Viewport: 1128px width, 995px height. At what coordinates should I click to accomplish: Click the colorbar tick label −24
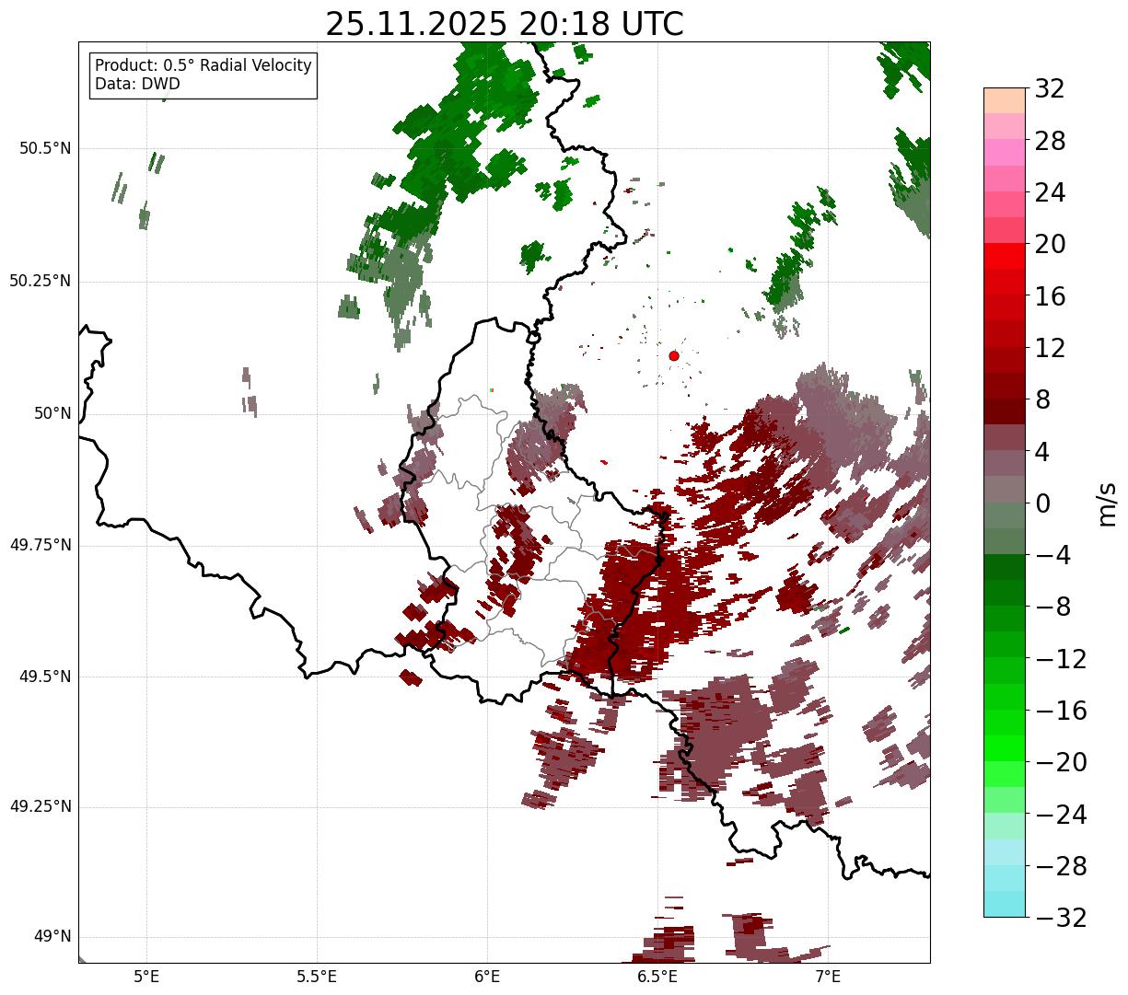coord(1061,815)
